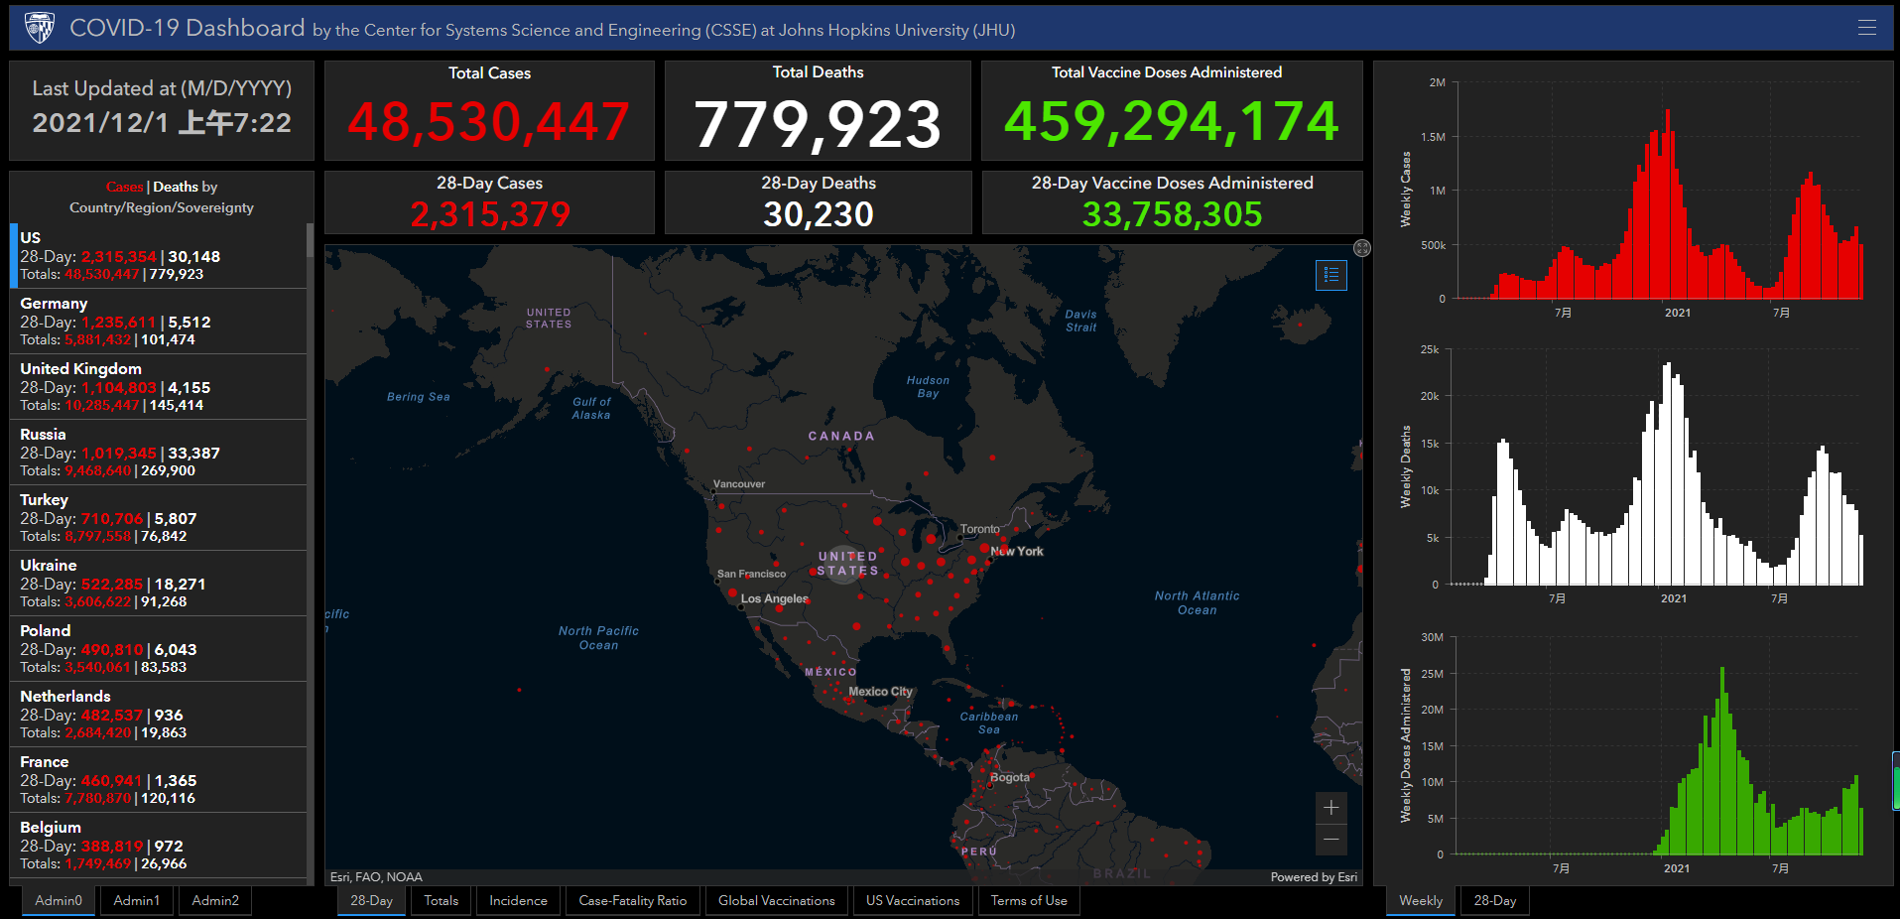Click the New York label on the map

1017,552
